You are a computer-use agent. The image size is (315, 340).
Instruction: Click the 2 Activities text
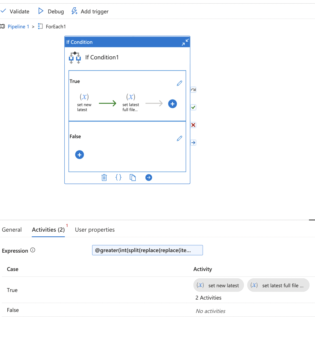pos(208,298)
